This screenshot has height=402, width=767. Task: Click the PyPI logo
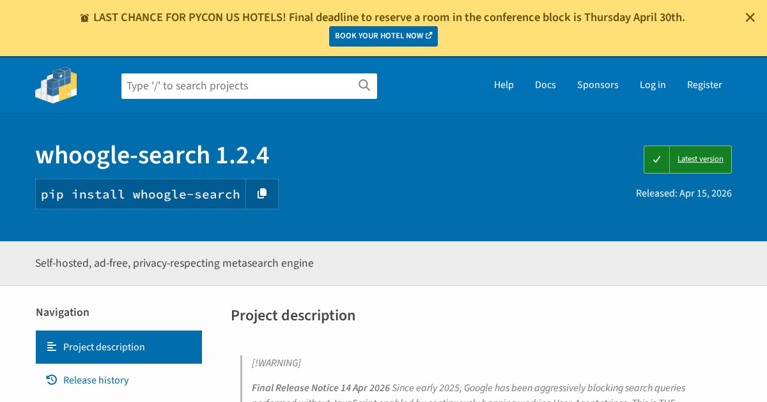(x=56, y=85)
